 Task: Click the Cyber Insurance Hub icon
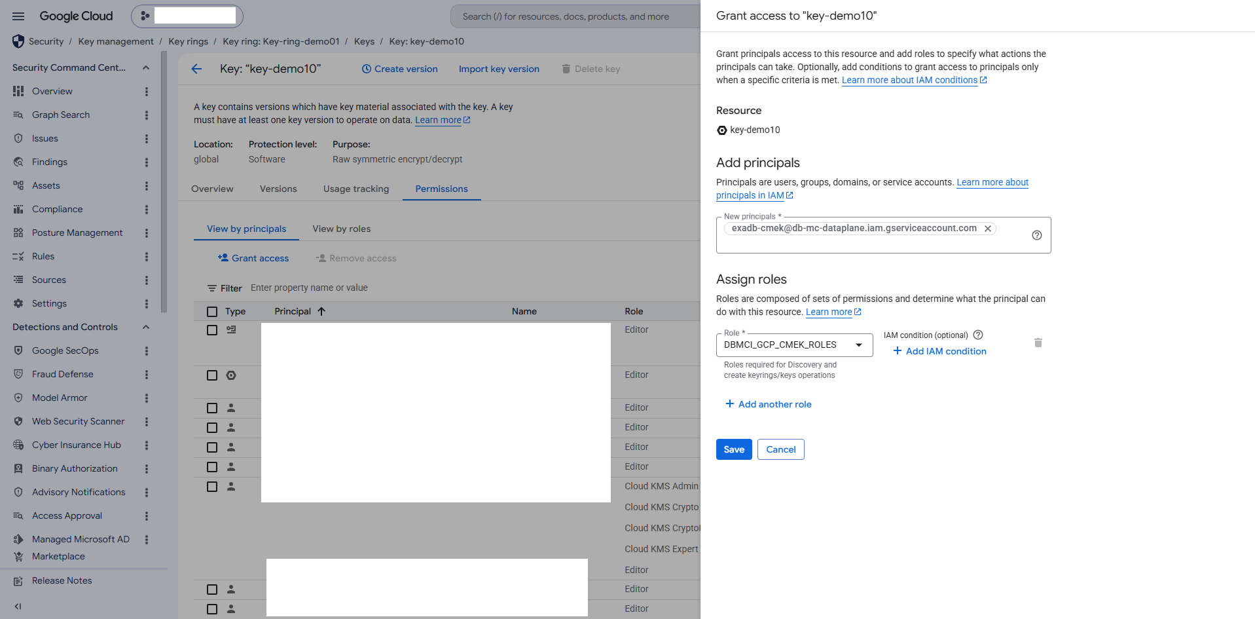click(18, 445)
